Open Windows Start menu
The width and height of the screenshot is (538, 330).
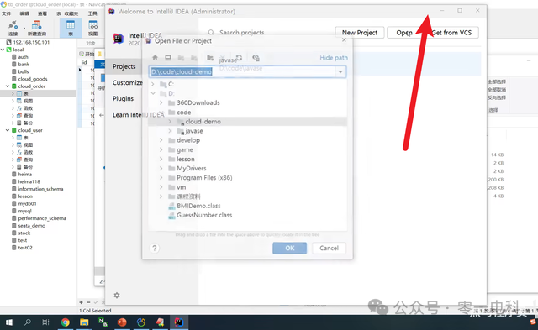9,322
